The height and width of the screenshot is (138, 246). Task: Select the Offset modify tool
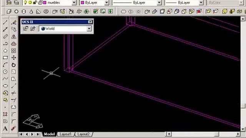[14, 44]
